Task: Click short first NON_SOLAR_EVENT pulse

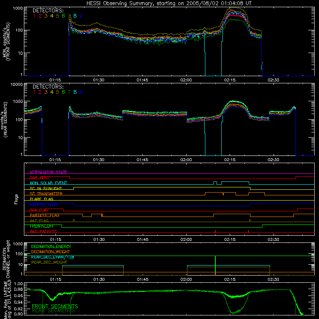Action: [x=215, y=183]
